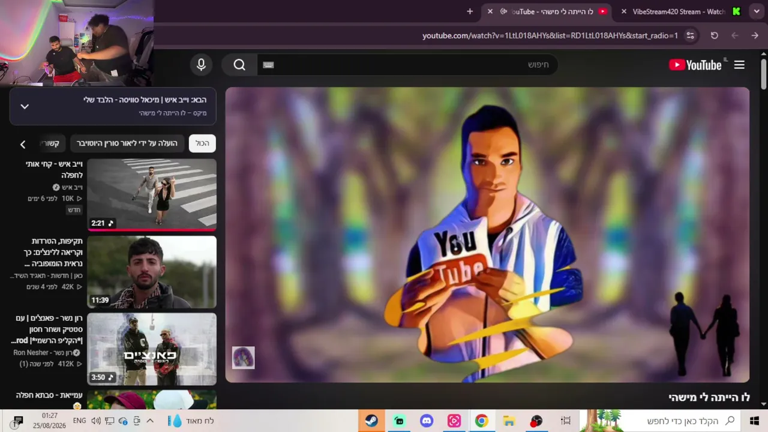Viewport: 768px width, 432px height.
Task: Focus the browser address bar URL
Action: click(550, 35)
